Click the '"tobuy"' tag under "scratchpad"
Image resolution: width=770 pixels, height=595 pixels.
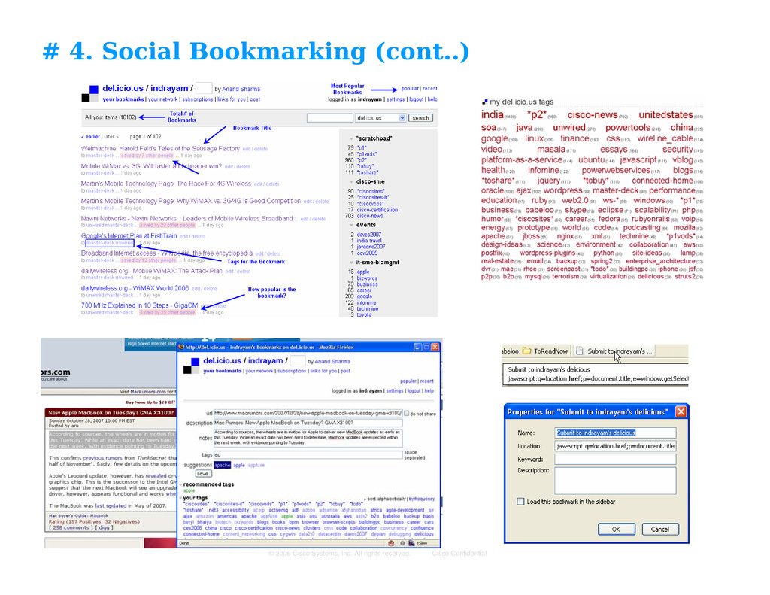(x=365, y=166)
